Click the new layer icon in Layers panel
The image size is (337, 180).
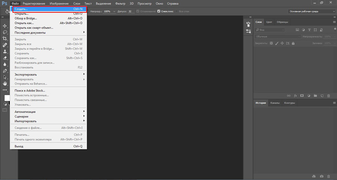click(x=322, y=96)
